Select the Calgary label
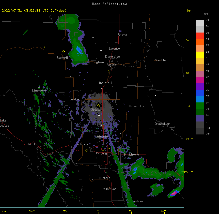 click(x=102, y=153)
